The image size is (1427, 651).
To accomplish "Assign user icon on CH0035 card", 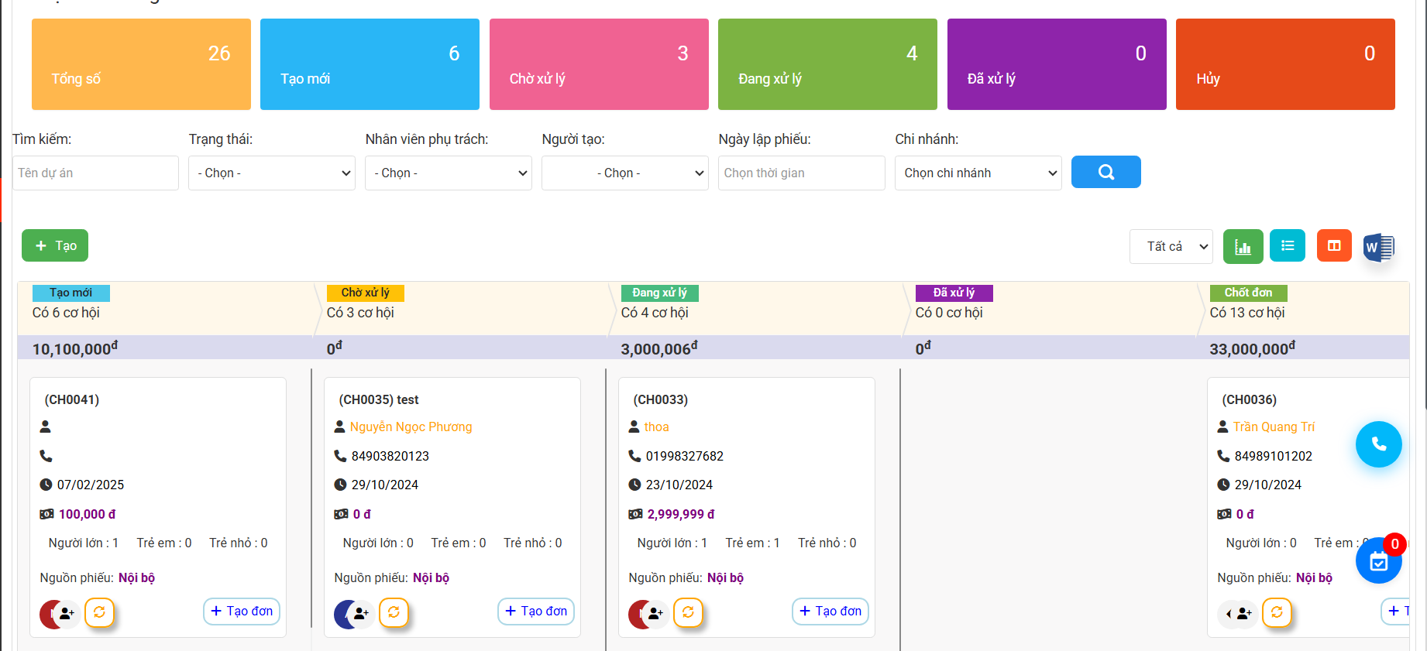I will pyautogui.click(x=360, y=614).
